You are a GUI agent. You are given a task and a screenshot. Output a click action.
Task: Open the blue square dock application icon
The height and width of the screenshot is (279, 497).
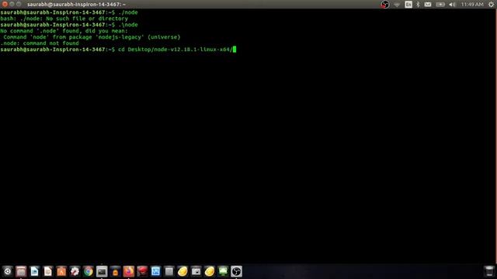coord(155,271)
